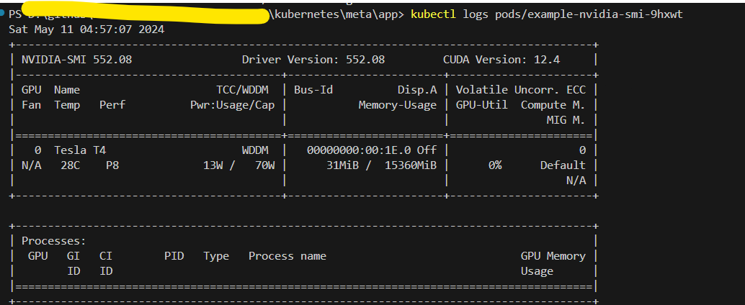This screenshot has width=745, height=305.
Task: Click the WDDM driver model value
Action: tap(257, 150)
